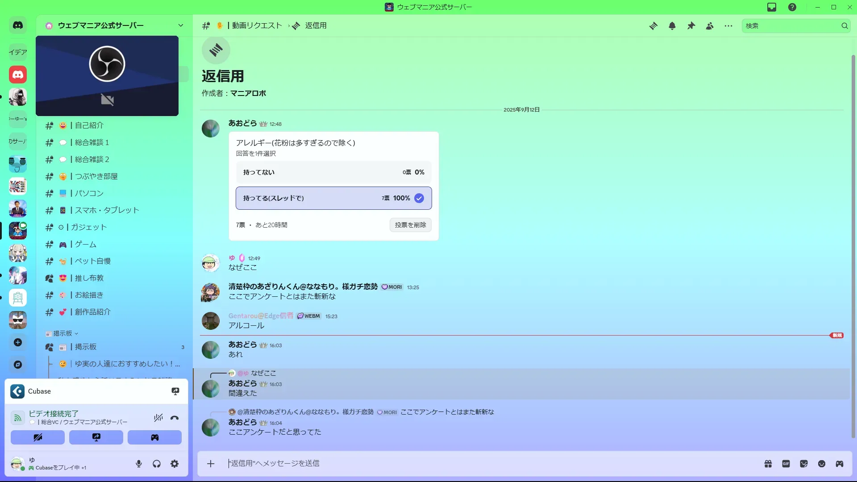
Task: Open notification settings bell icon
Action: pyautogui.click(x=672, y=26)
